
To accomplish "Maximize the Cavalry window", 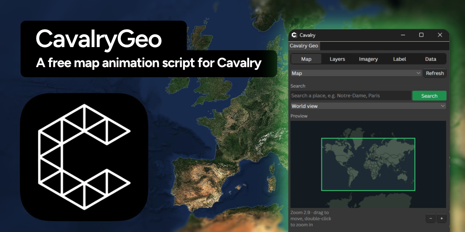I will click(421, 35).
